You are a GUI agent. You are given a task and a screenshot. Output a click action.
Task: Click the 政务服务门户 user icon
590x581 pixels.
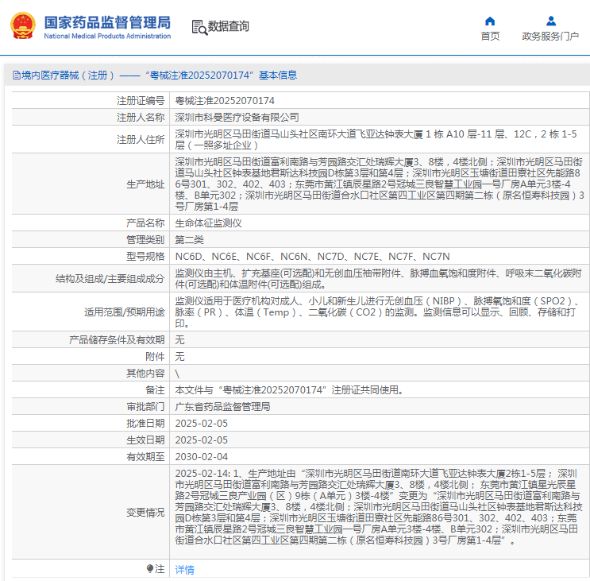pyautogui.click(x=551, y=21)
